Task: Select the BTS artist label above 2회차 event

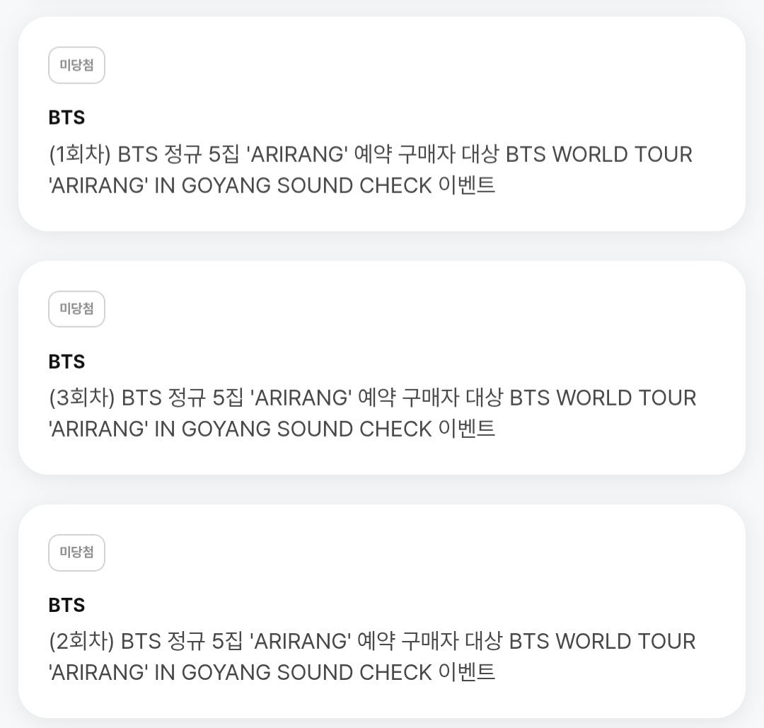Action: click(66, 605)
